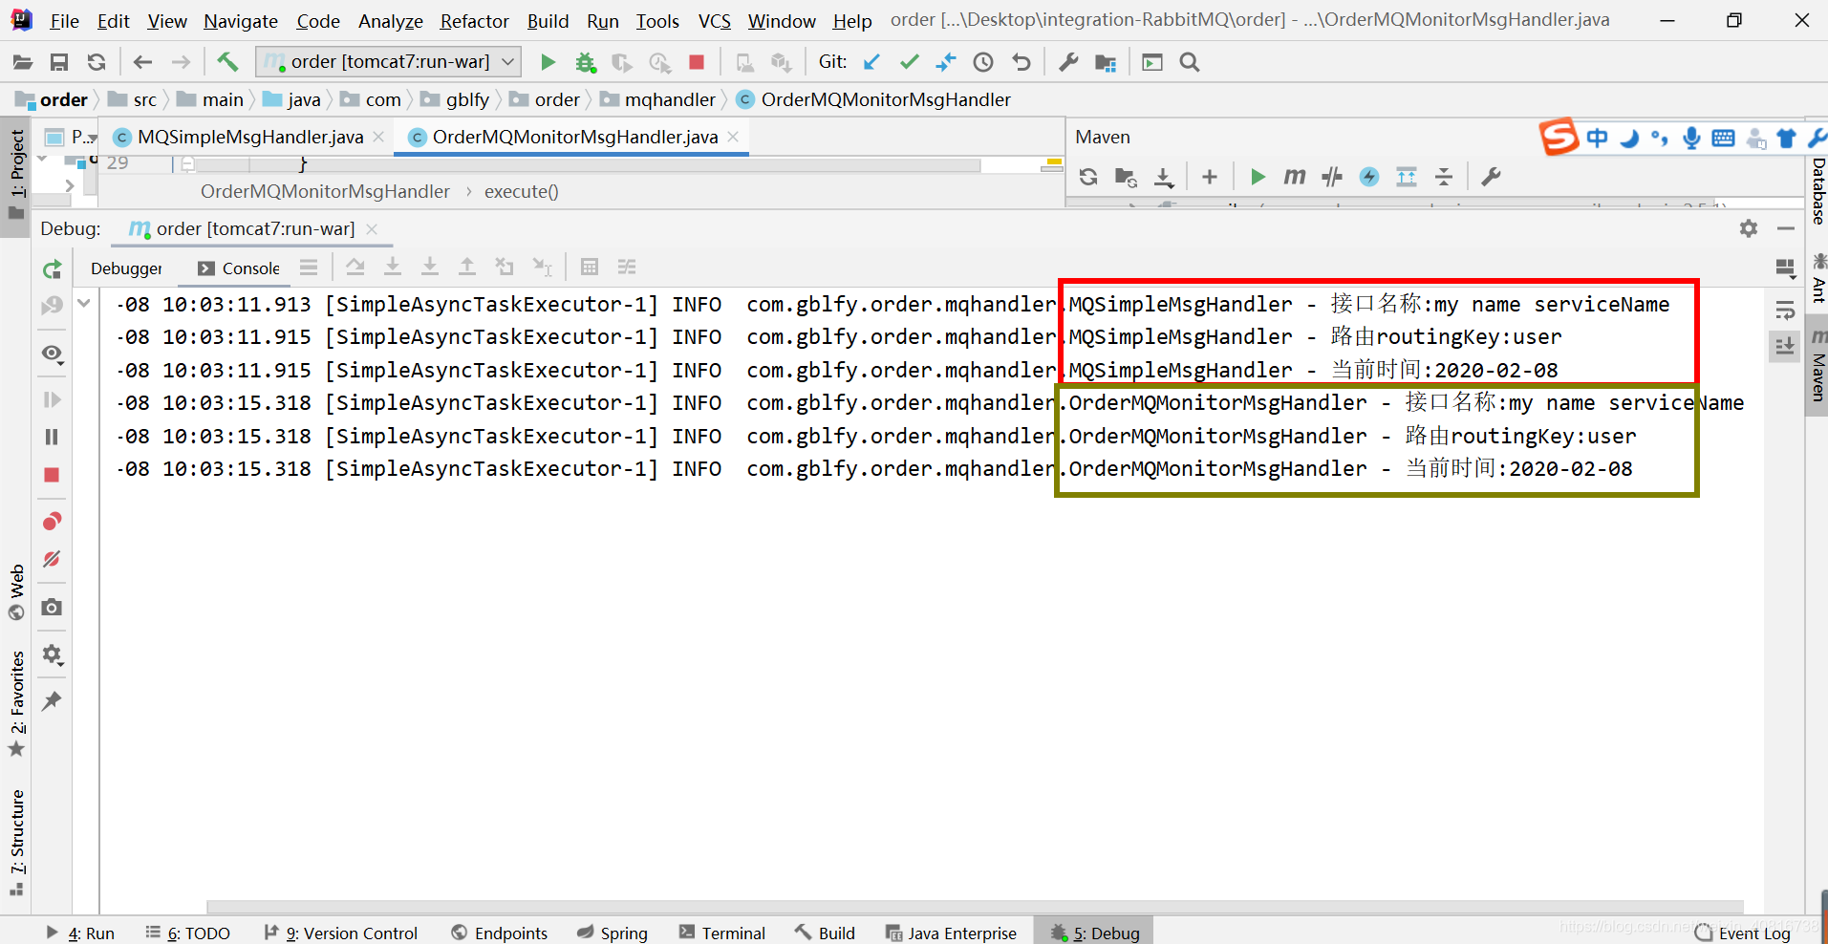This screenshot has width=1828, height=944.
Task: Stop process with red square in toolbar
Action: tap(697, 62)
